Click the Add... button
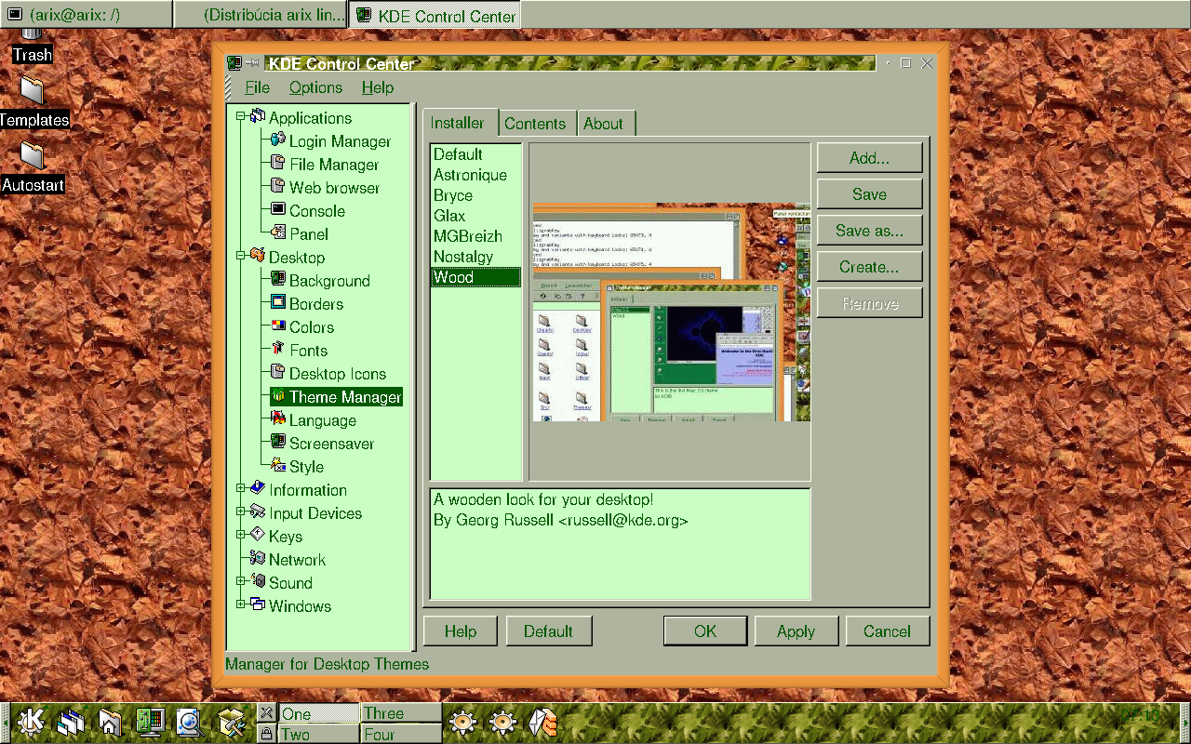The width and height of the screenshot is (1191, 744). [x=869, y=158]
